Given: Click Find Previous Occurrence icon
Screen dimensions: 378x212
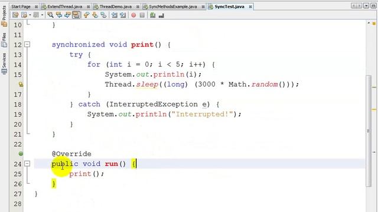Looking at the screenshot, I should click(x=59, y=15).
